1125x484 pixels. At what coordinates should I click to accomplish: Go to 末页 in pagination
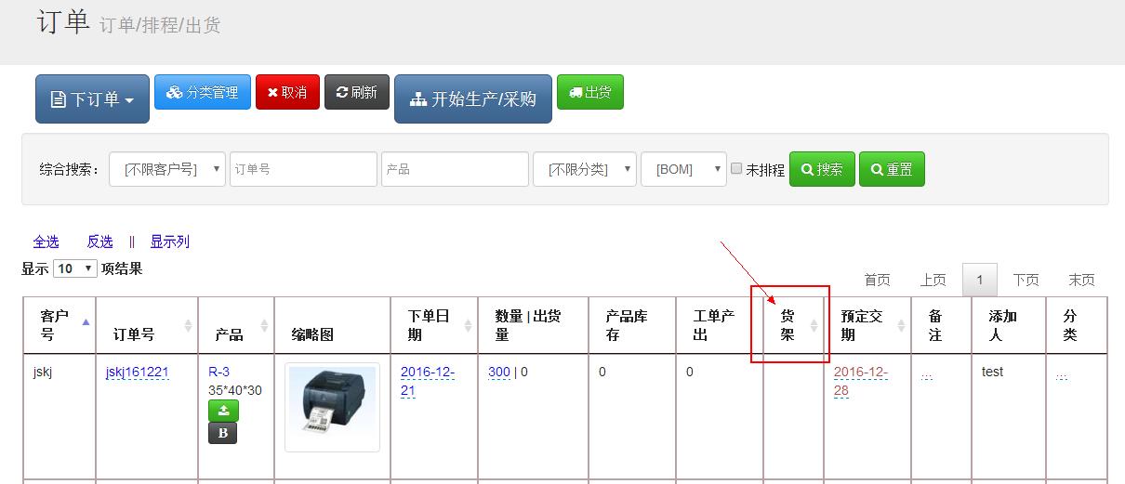click(x=1081, y=280)
